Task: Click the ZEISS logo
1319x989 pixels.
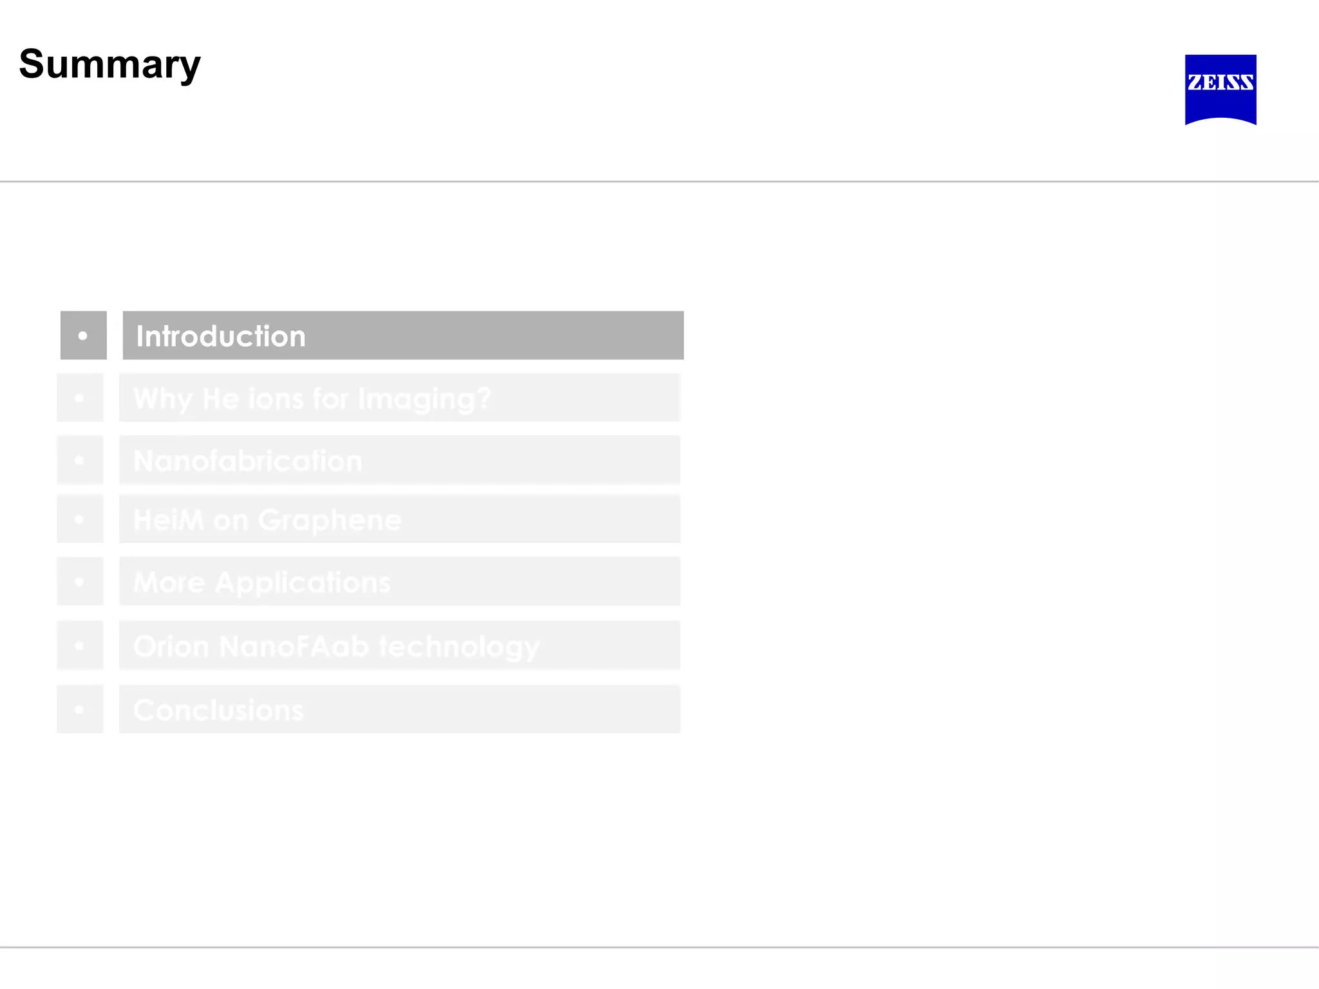Action: click(x=1220, y=89)
